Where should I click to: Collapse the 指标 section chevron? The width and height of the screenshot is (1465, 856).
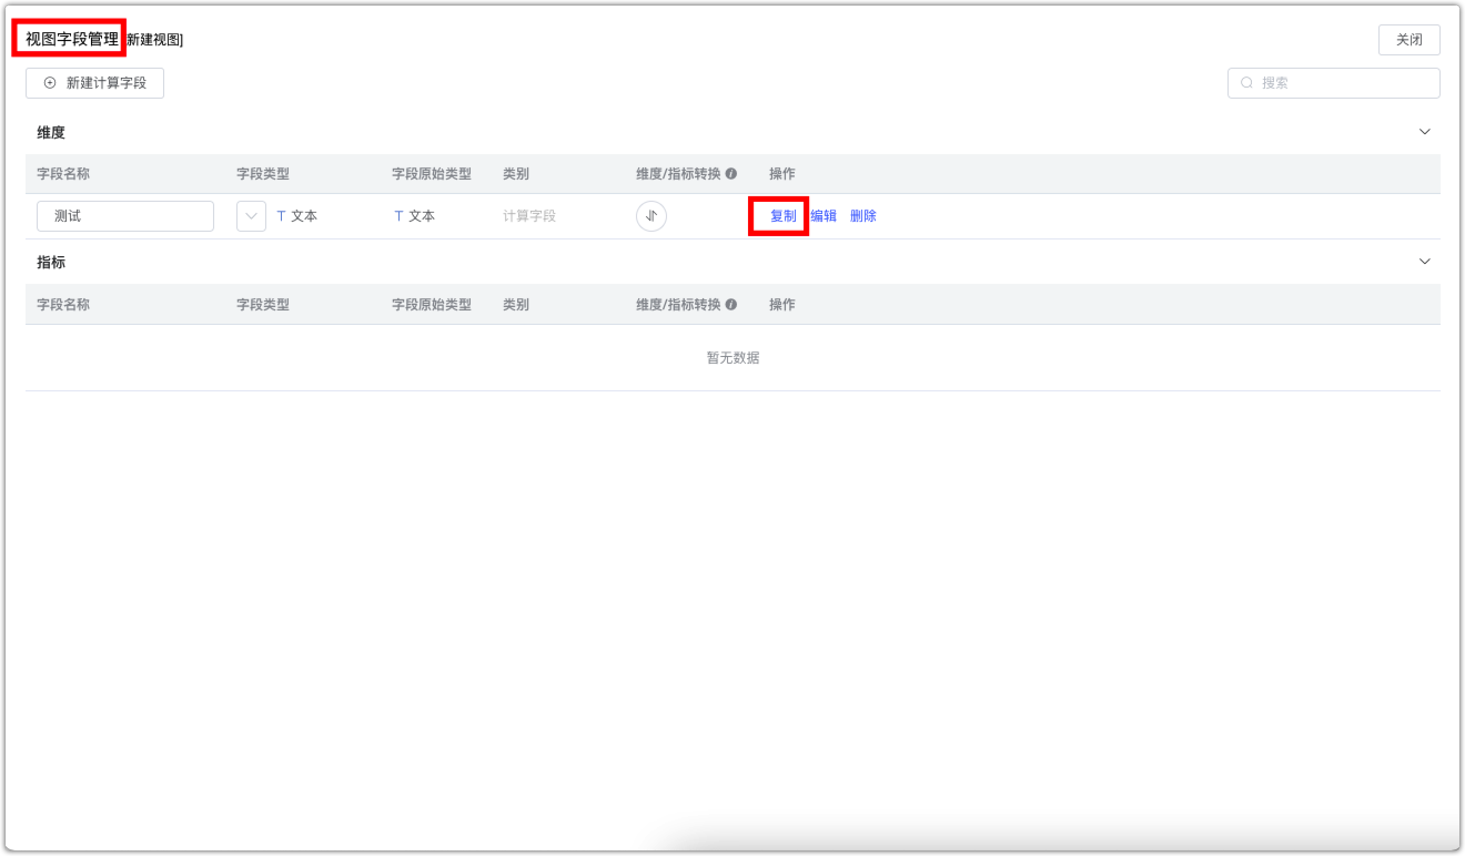[x=1424, y=261]
